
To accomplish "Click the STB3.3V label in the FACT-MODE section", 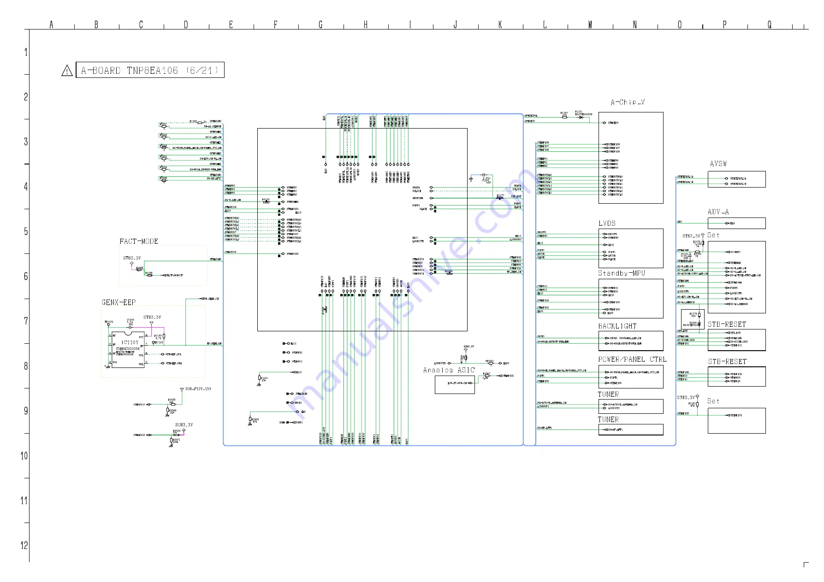I will click(x=132, y=258).
